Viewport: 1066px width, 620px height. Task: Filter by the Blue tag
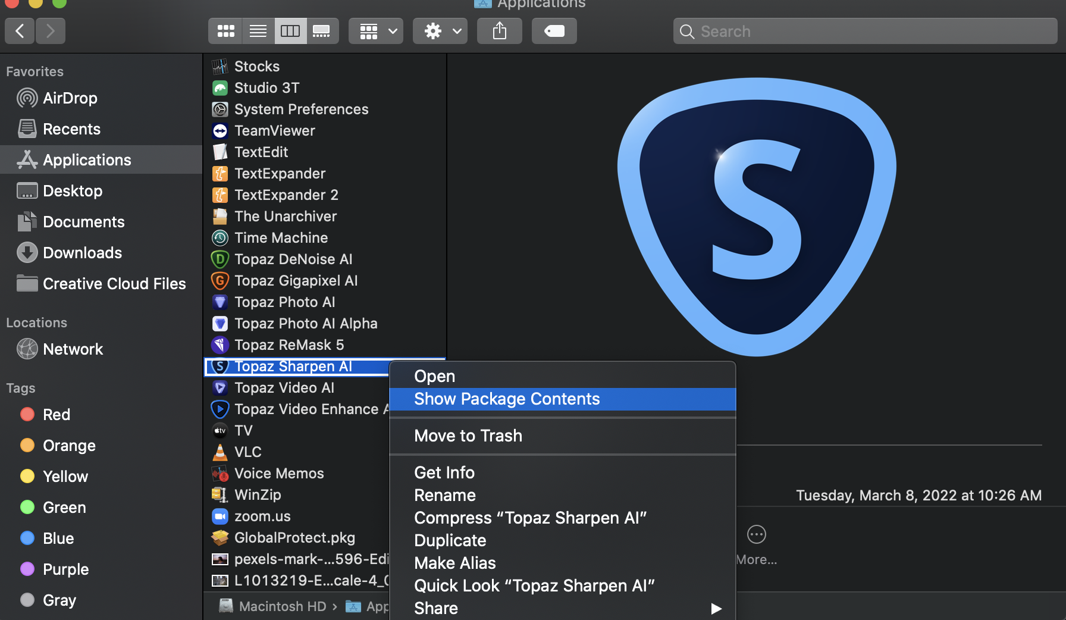point(101,538)
